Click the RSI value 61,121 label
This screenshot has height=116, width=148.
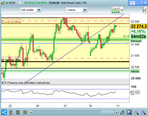[135, 92]
